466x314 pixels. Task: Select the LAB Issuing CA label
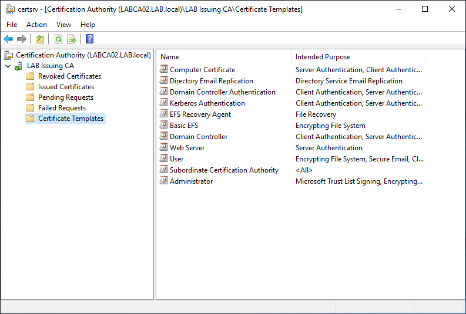51,66
